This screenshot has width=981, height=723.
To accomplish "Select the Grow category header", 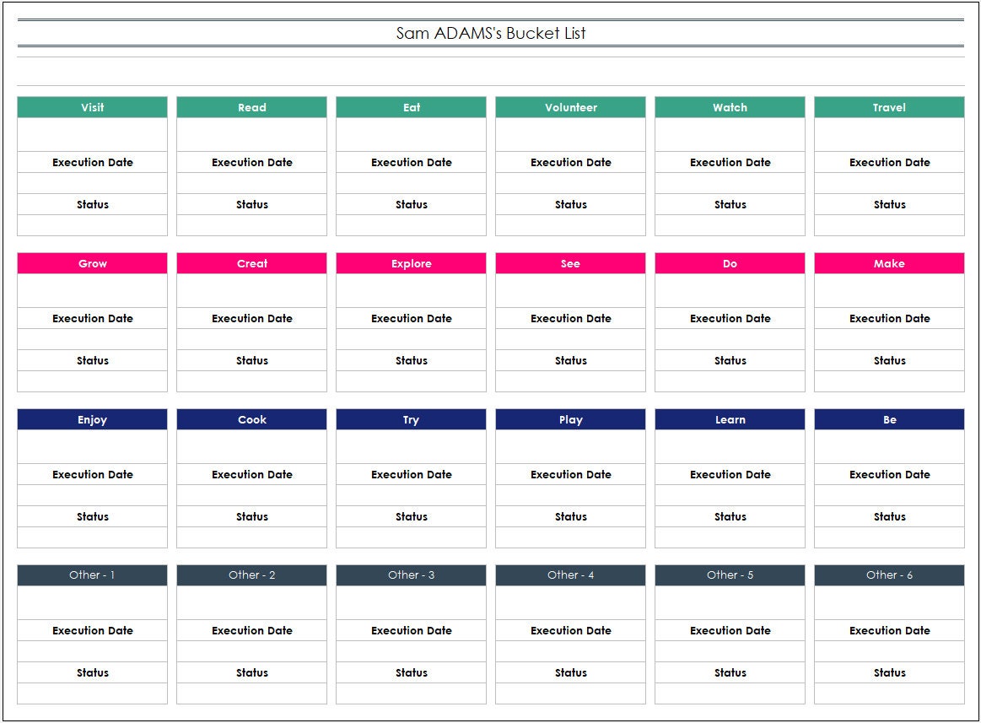I will coord(92,263).
